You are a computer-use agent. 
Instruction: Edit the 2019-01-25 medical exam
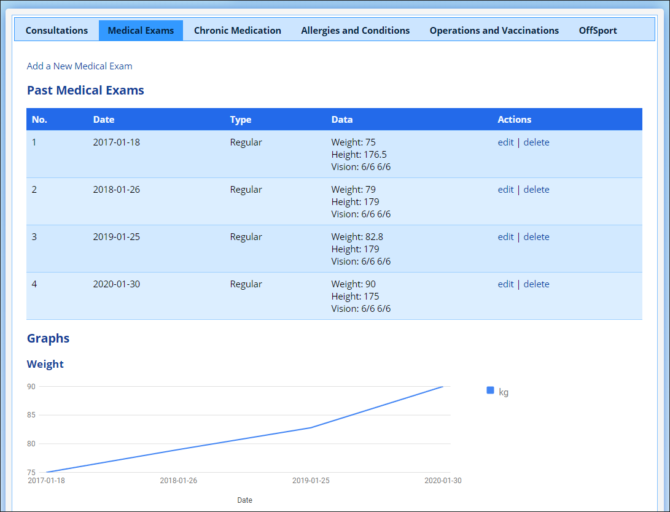tap(505, 237)
